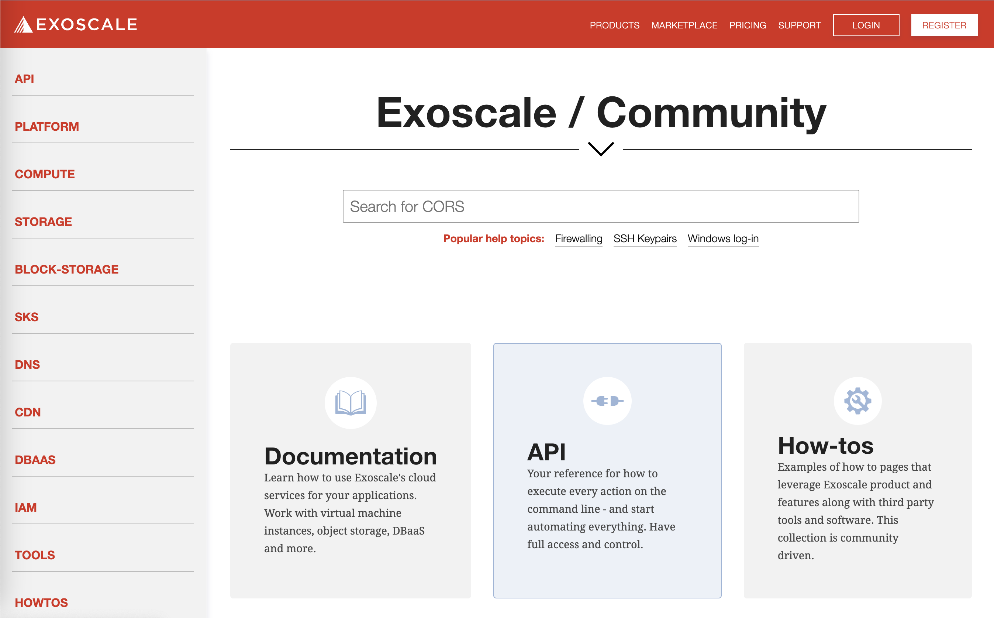The width and height of the screenshot is (994, 618).
Task: Go to HOWTOS via the sidebar
Action: [x=41, y=602]
